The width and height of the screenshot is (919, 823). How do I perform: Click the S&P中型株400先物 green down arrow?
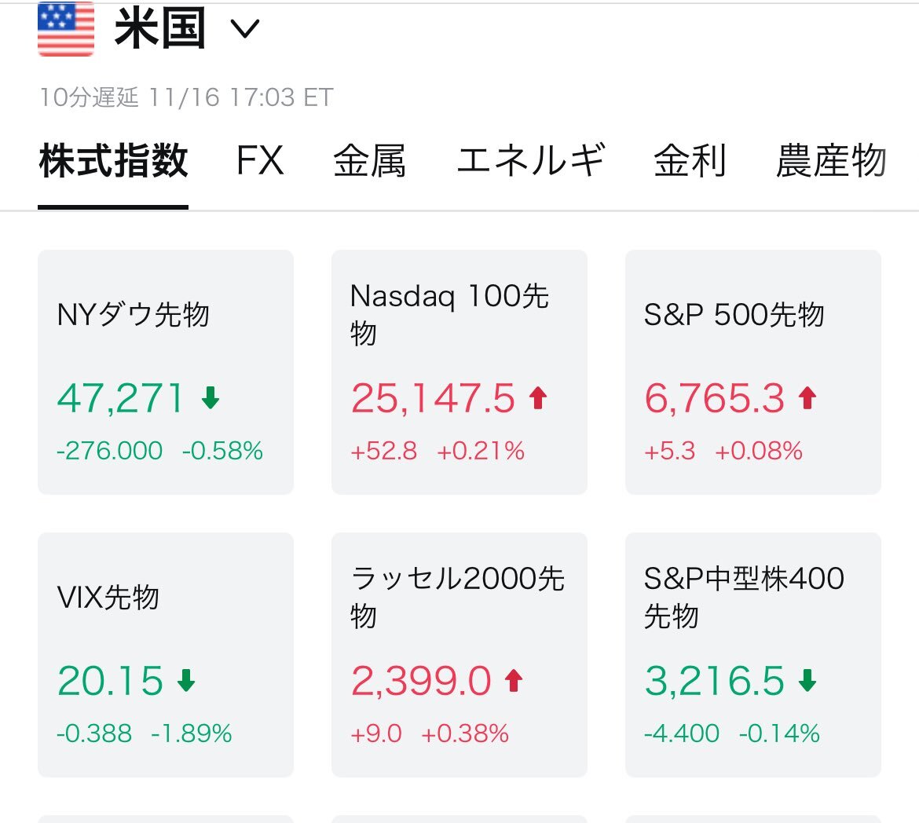(807, 681)
